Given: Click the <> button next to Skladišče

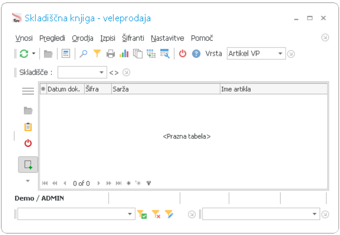Looking at the screenshot, I should (114, 73).
